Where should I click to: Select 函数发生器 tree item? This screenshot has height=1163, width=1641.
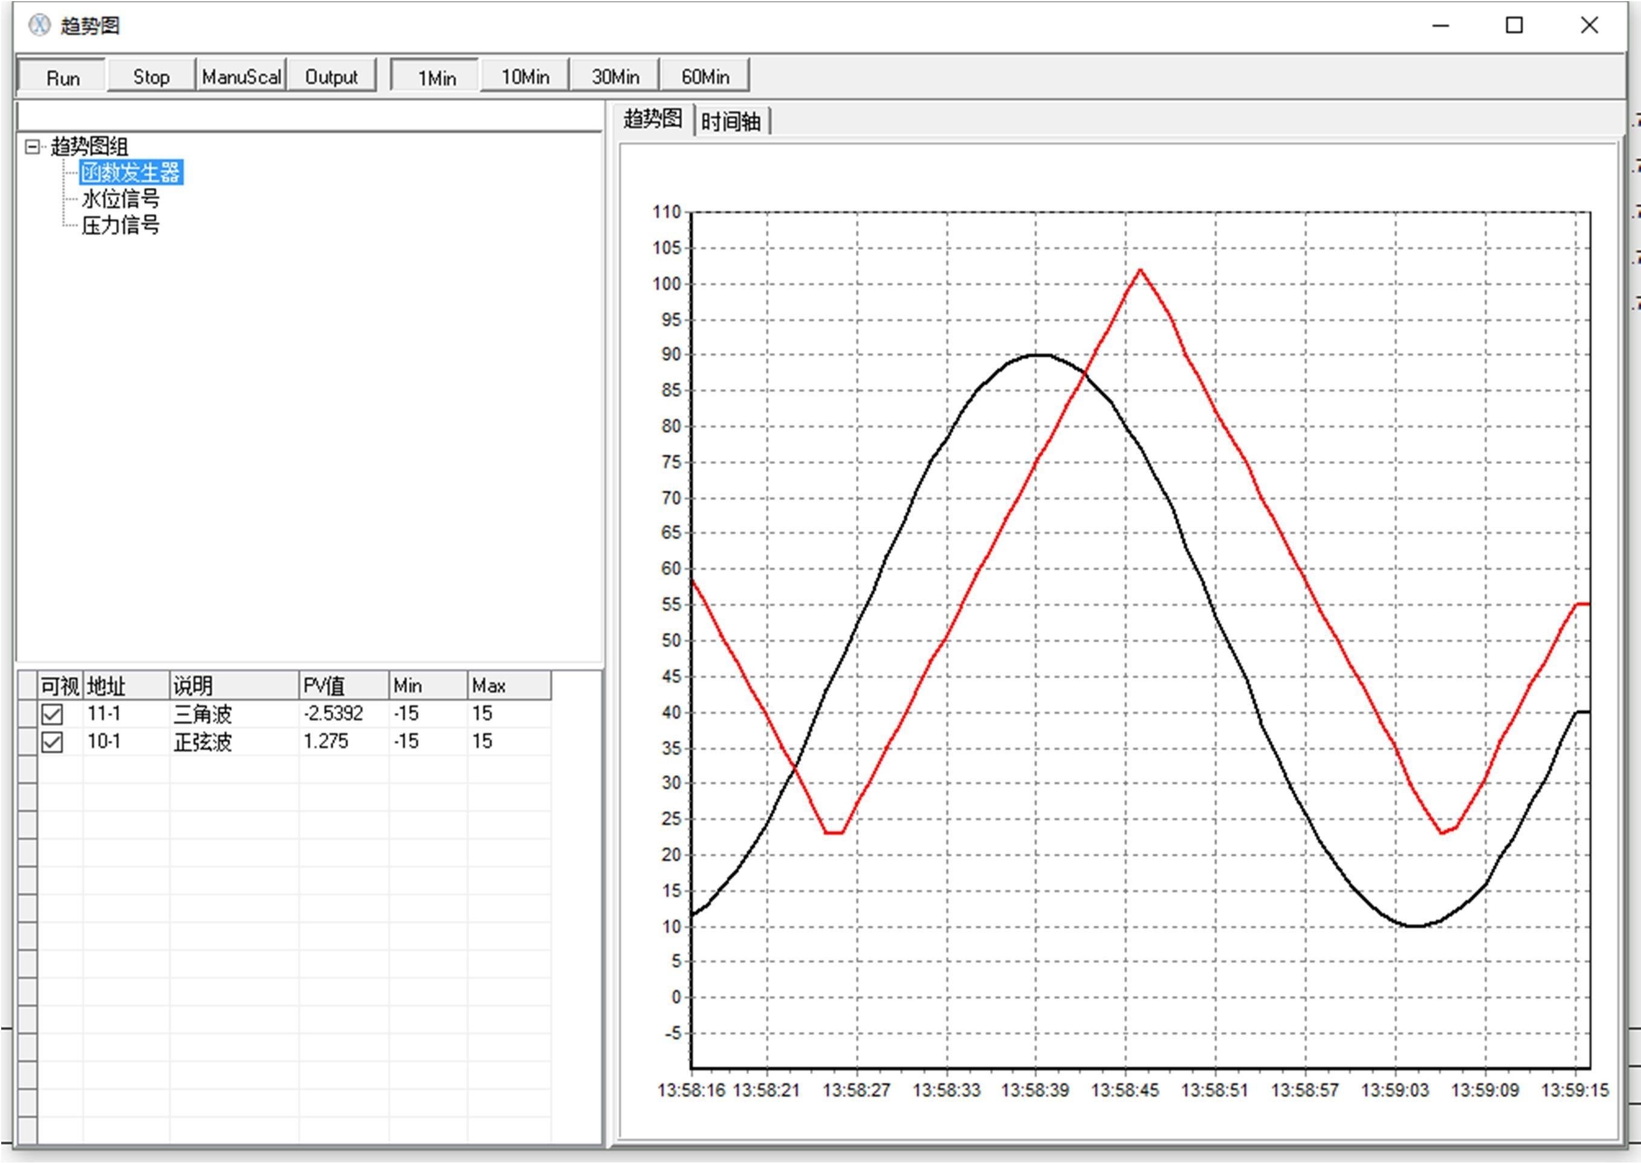[x=131, y=173]
